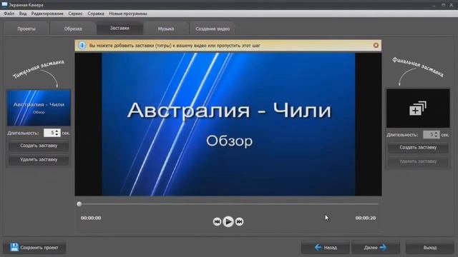This screenshot has width=458, height=257.
Task: Open the Новые программы menu
Action: tap(128, 14)
